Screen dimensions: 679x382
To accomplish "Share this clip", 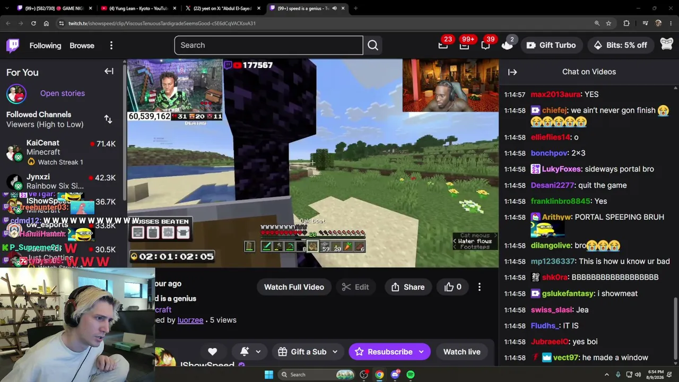I will tap(407, 287).
